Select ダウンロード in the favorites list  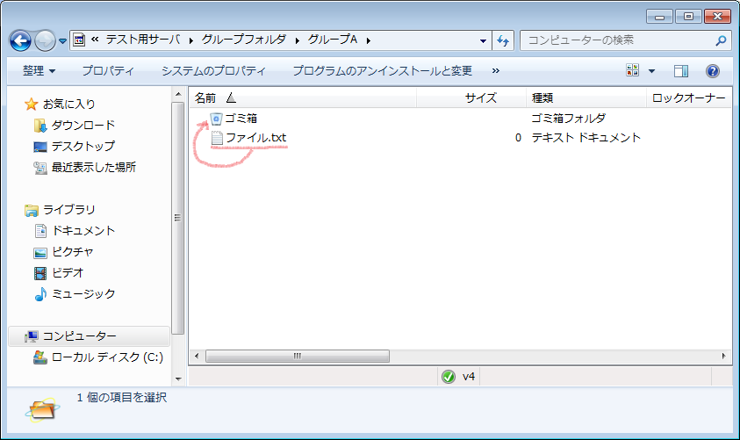pos(83,125)
